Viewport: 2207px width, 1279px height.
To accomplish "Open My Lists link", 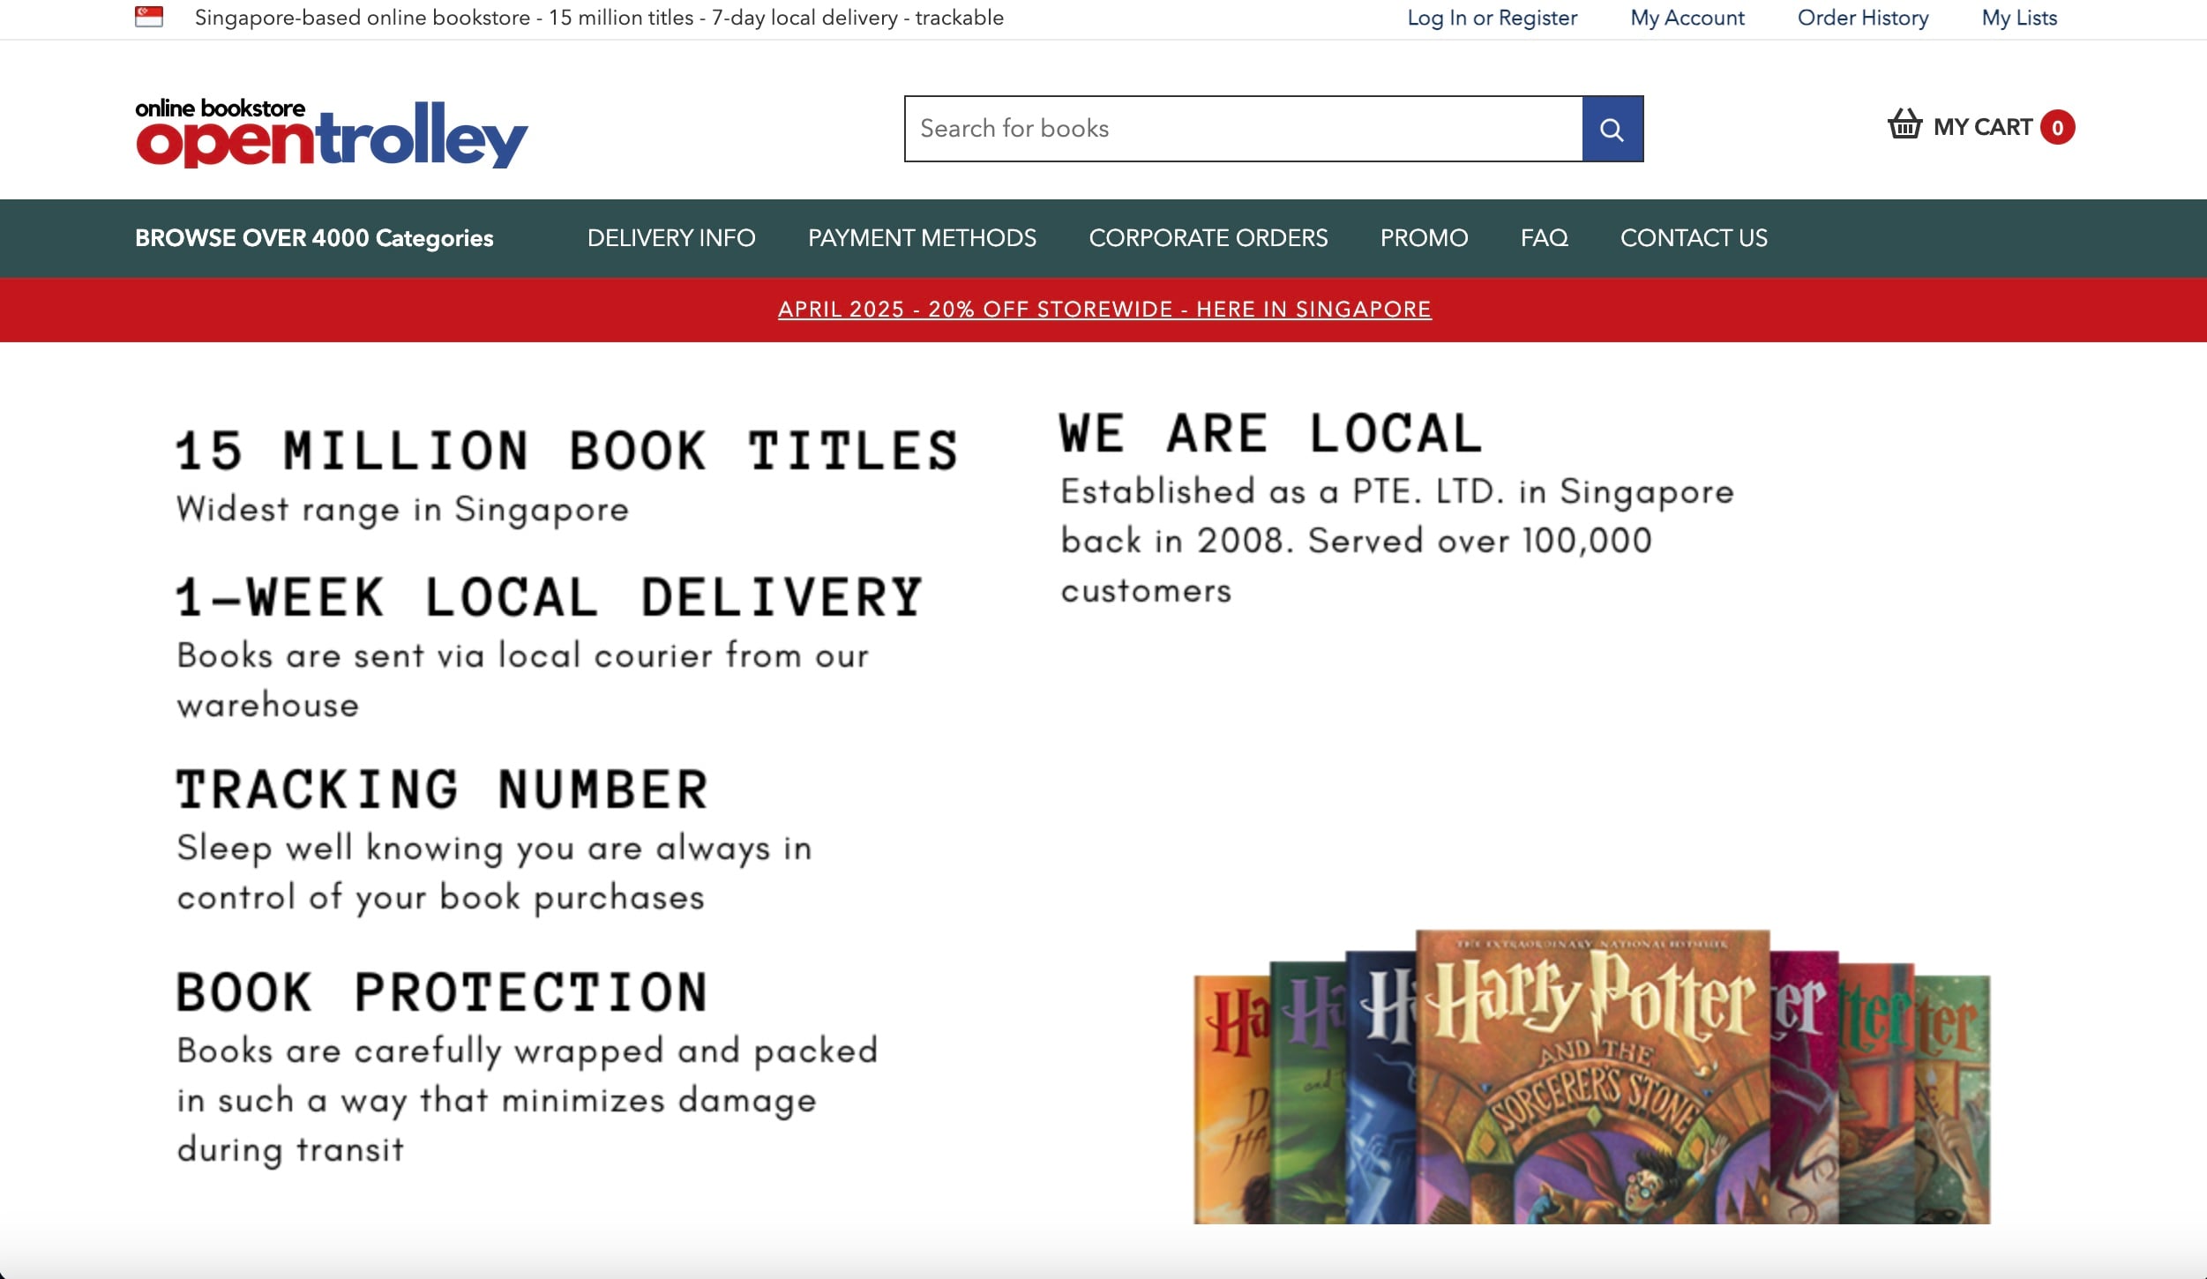I will [2019, 18].
